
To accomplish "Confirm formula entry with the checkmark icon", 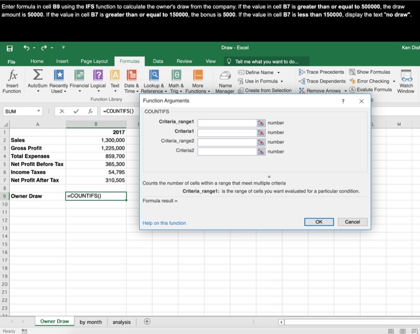I will [x=76, y=111].
